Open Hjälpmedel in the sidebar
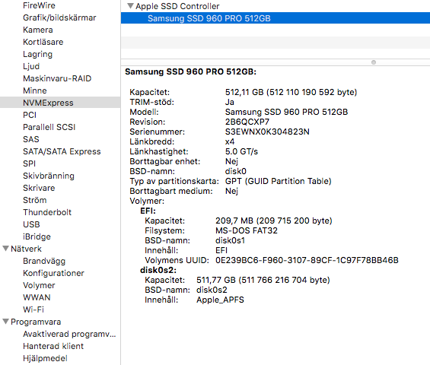The width and height of the screenshot is (430, 365). [45, 358]
